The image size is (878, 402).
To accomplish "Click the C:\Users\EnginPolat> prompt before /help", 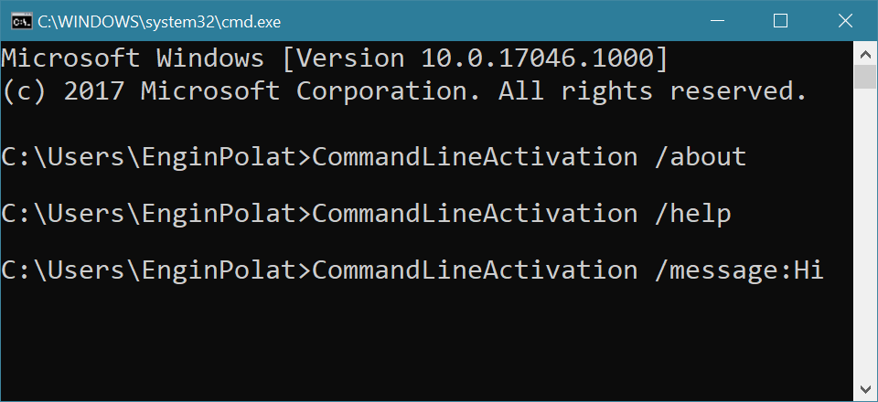I will pyautogui.click(x=156, y=214).
